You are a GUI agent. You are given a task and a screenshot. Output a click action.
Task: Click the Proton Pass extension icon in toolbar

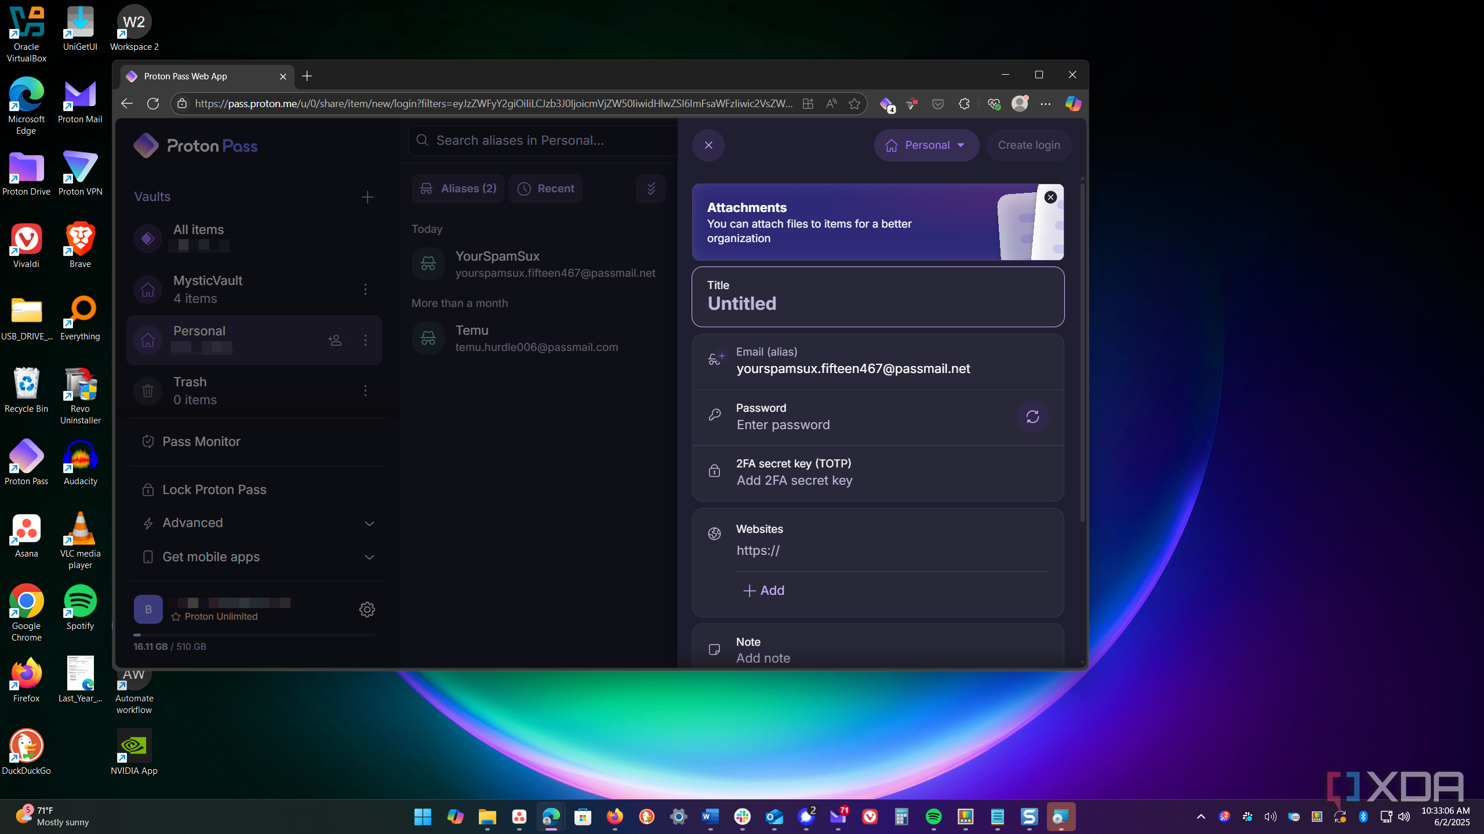pyautogui.click(x=886, y=104)
